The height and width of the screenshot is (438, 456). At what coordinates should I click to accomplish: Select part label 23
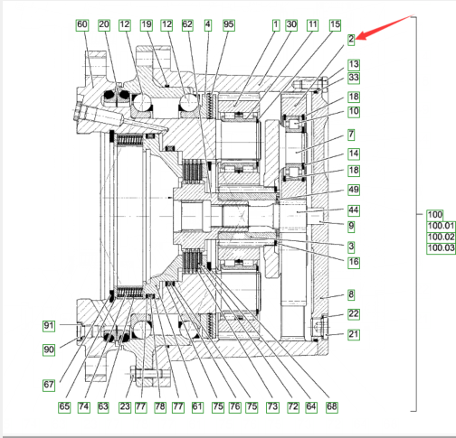point(125,407)
